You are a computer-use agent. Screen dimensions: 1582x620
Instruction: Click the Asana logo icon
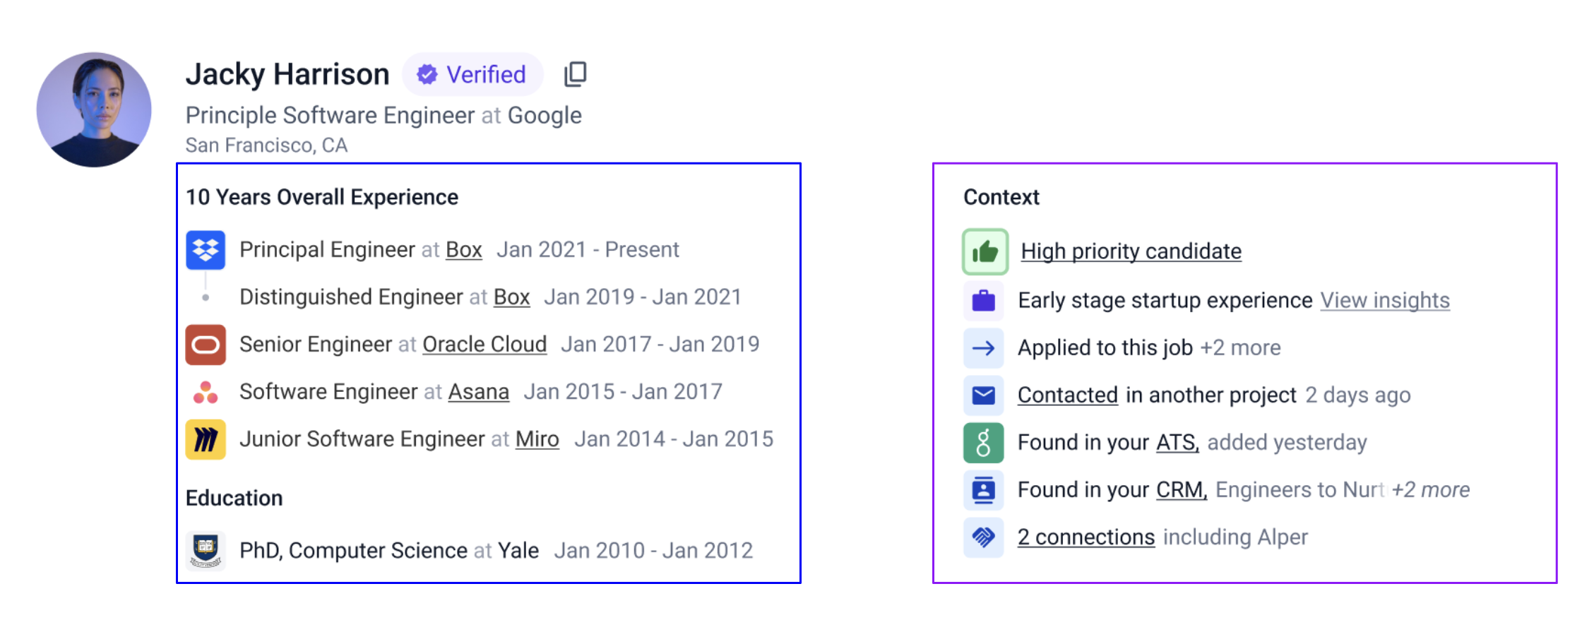tap(206, 392)
